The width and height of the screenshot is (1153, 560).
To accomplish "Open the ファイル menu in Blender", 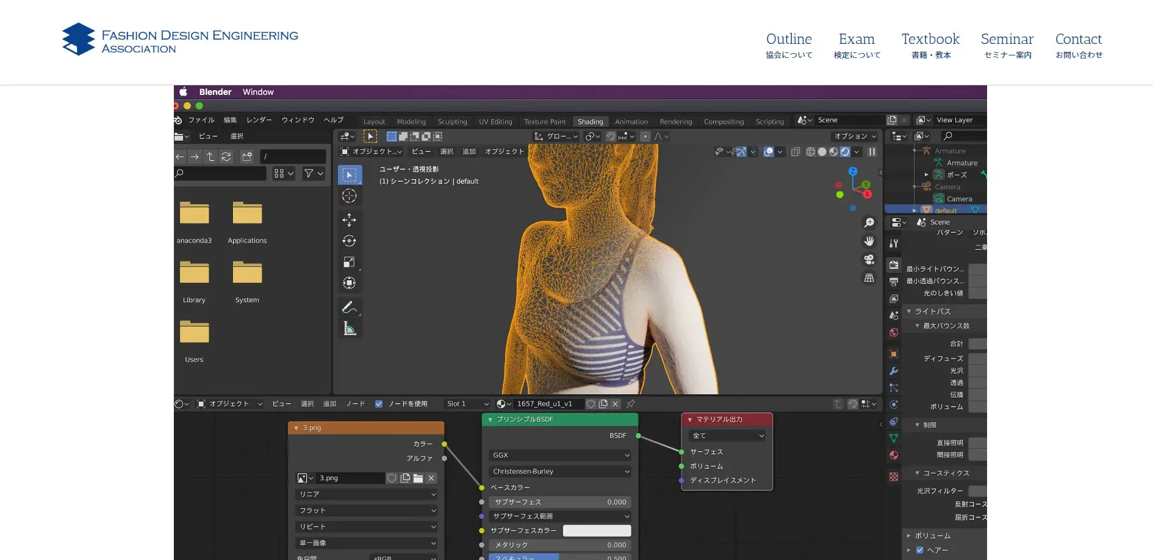I will [x=201, y=120].
